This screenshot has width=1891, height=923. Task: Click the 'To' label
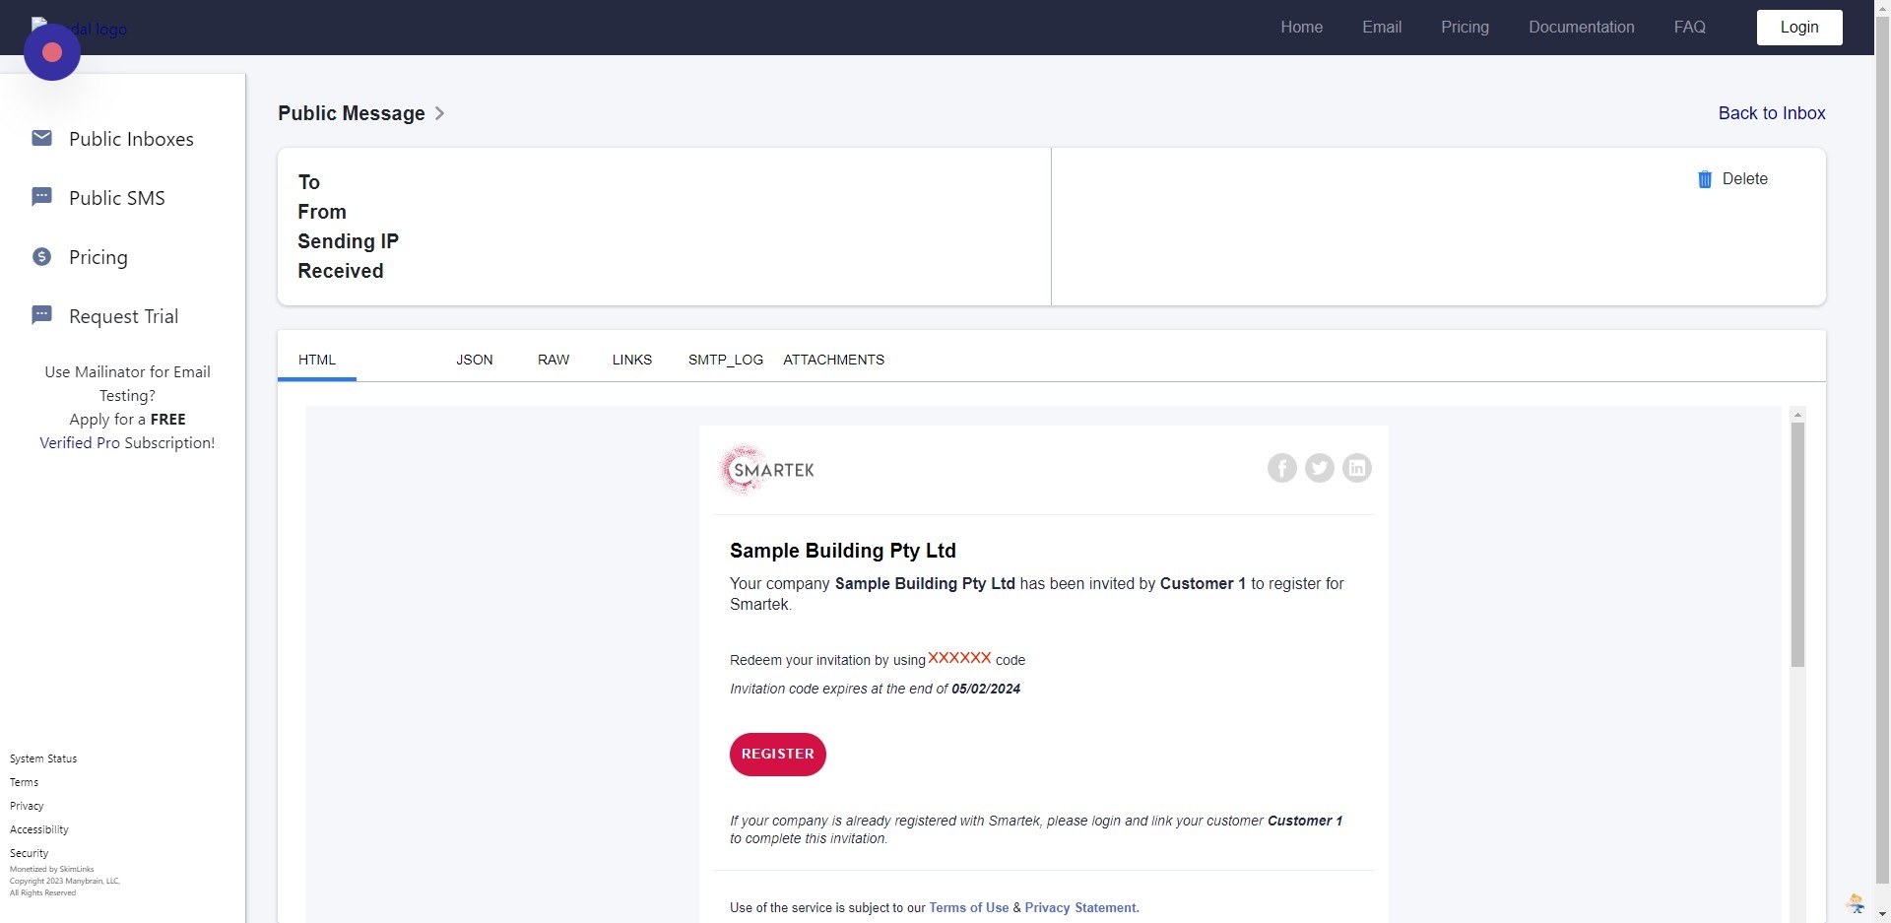tap(309, 182)
